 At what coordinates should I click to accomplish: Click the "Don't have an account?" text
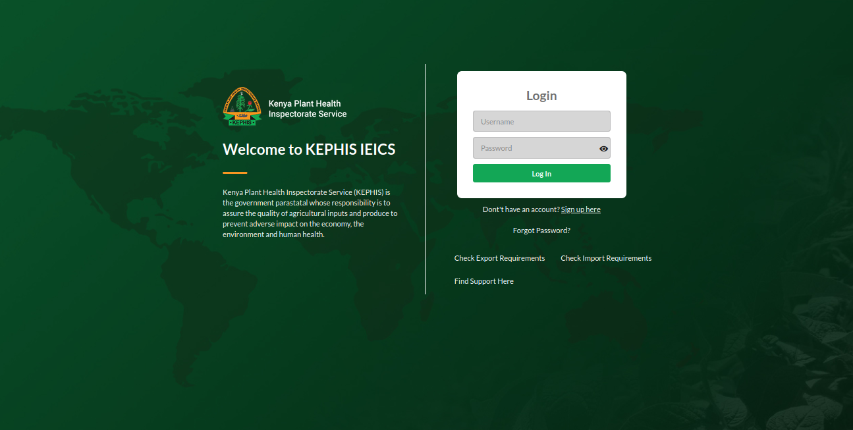(x=520, y=209)
